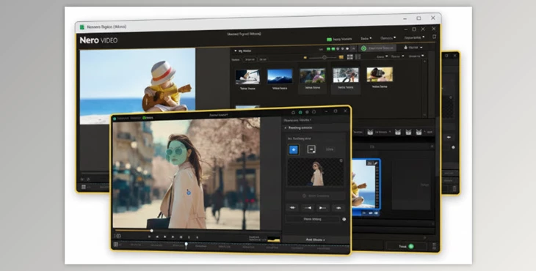The image size is (536, 271).
Task: Click the button with the green circular icon above the media grid
Action: click(377, 48)
